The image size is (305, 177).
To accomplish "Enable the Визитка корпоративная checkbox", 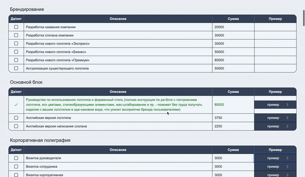I will pyautogui.click(x=16, y=175).
